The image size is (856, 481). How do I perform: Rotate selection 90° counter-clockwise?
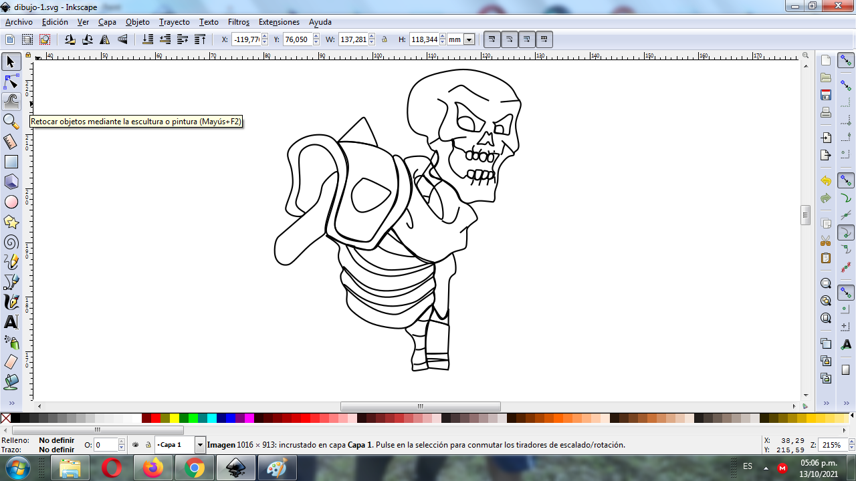[70, 39]
